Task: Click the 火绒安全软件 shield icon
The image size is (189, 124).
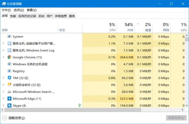Action: pos(9,85)
